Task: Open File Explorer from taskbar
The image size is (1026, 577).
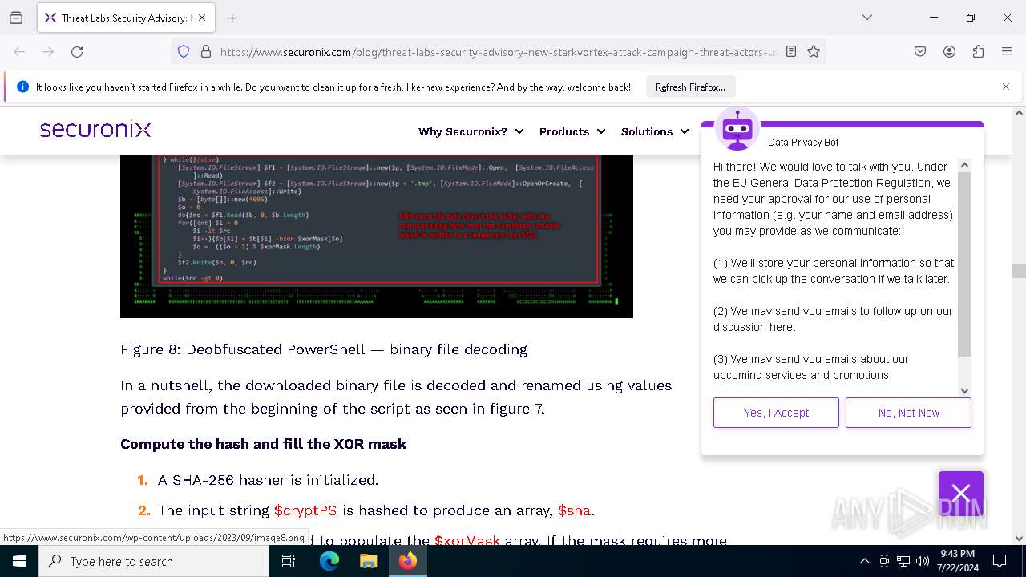Action: tap(368, 561)
